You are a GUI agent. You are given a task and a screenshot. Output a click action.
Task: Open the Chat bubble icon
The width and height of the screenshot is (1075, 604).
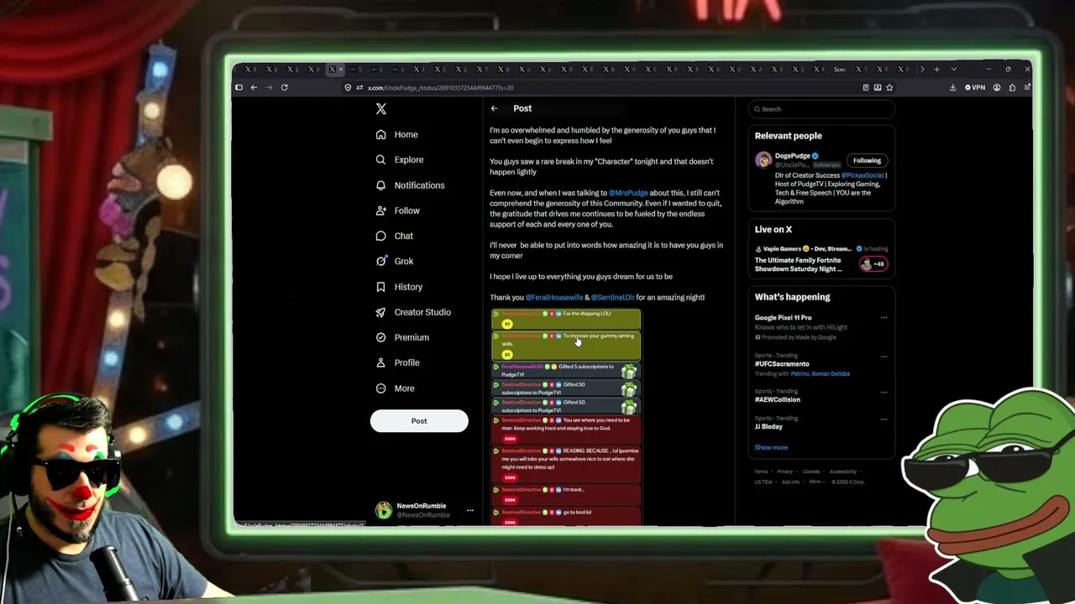click(381, 236)
